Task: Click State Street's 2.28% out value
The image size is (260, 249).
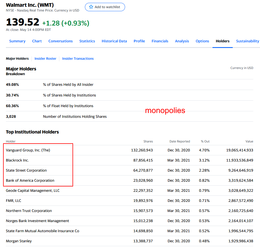Action: coord(204,170)
